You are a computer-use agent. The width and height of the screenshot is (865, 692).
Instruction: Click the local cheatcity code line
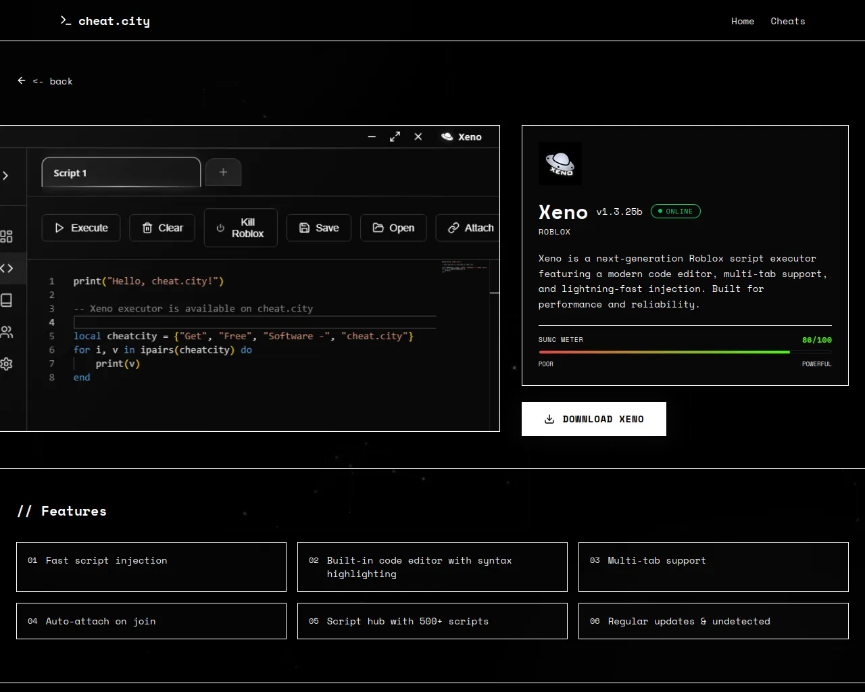pos(243,336)
